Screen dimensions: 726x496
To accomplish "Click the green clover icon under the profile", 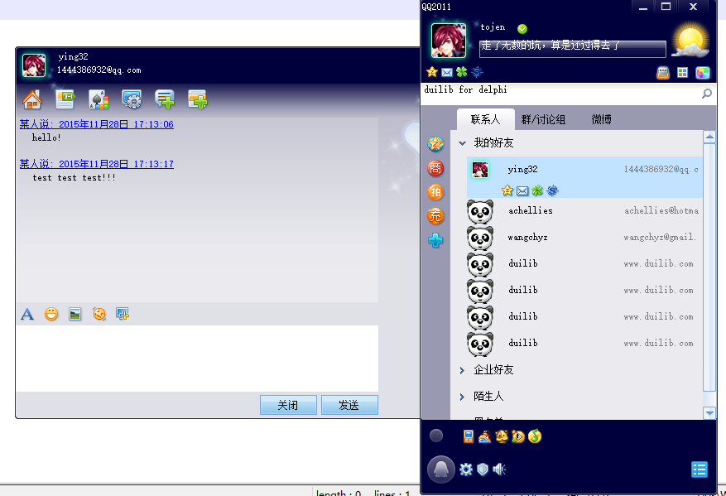I will [462, 72].
